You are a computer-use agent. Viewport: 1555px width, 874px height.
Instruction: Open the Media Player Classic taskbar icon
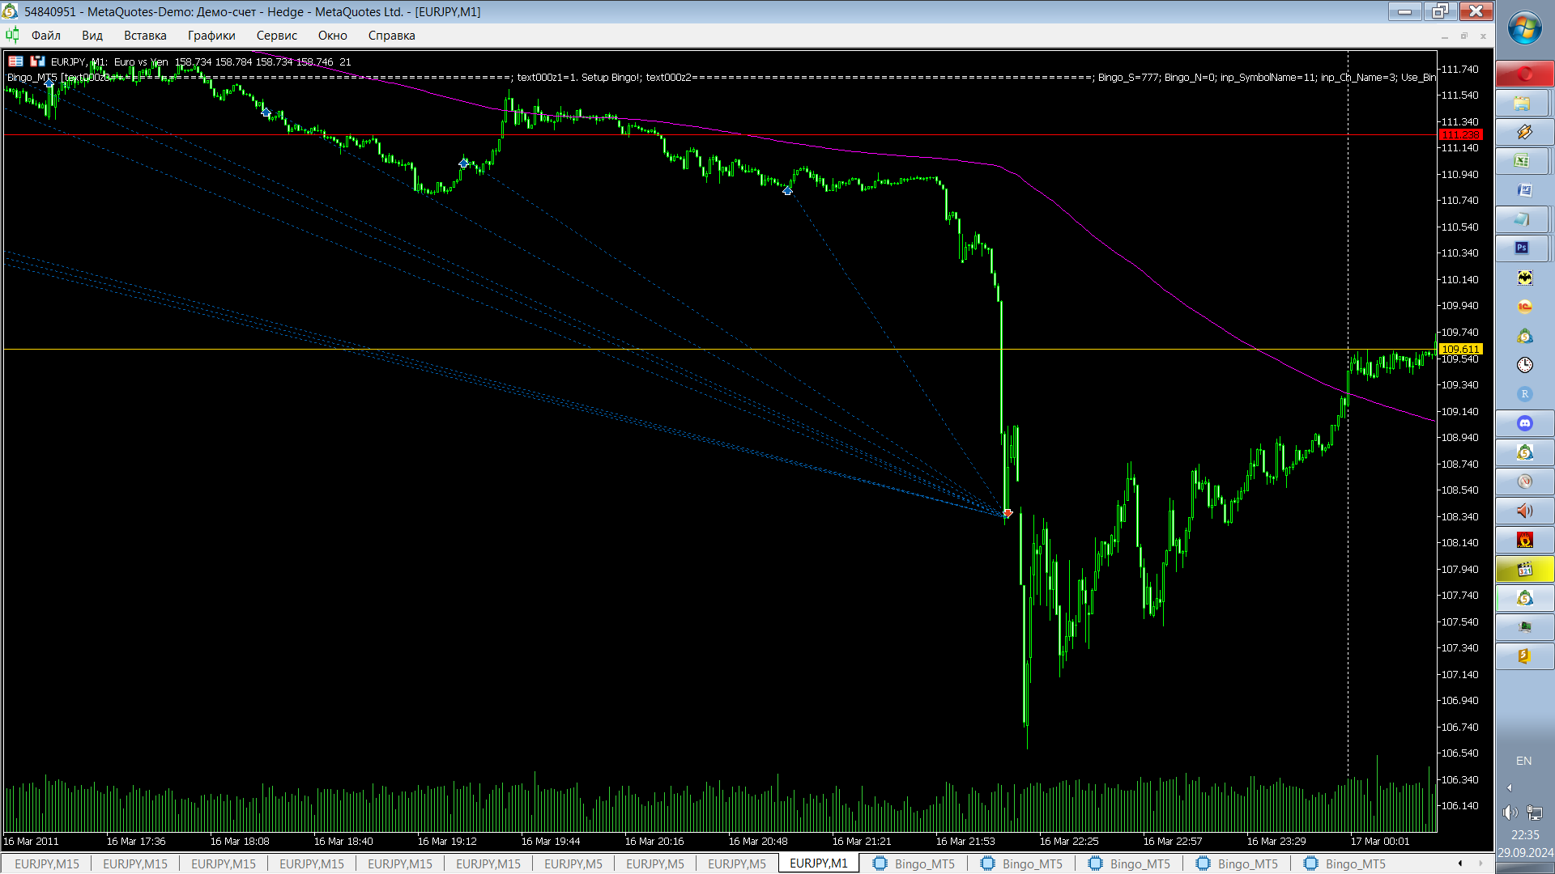(1524, 569)
